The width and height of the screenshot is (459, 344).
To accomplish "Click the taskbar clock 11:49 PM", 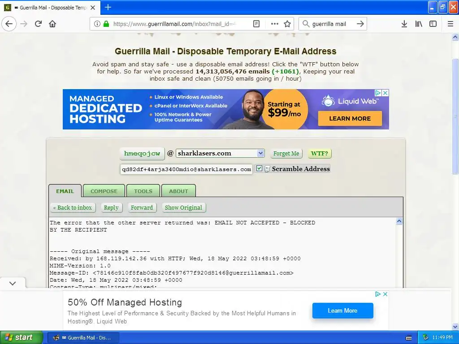I will tap(442, 338).
